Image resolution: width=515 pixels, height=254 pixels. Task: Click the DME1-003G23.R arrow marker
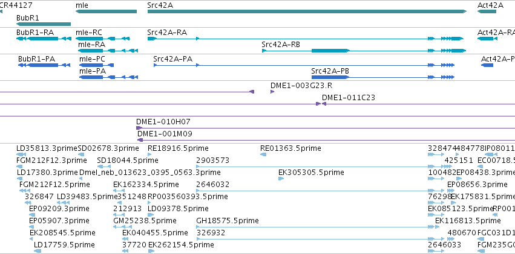click(x=272, y=92)
